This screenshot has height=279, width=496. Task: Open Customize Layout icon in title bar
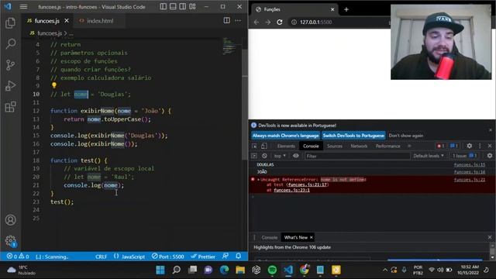(192, 7)
